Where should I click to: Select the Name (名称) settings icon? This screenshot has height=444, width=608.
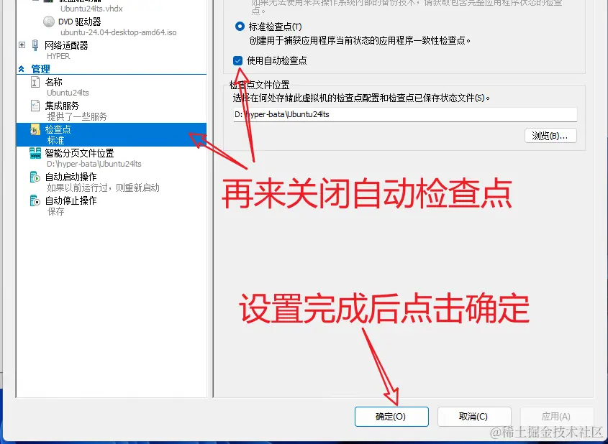(35, 82)
